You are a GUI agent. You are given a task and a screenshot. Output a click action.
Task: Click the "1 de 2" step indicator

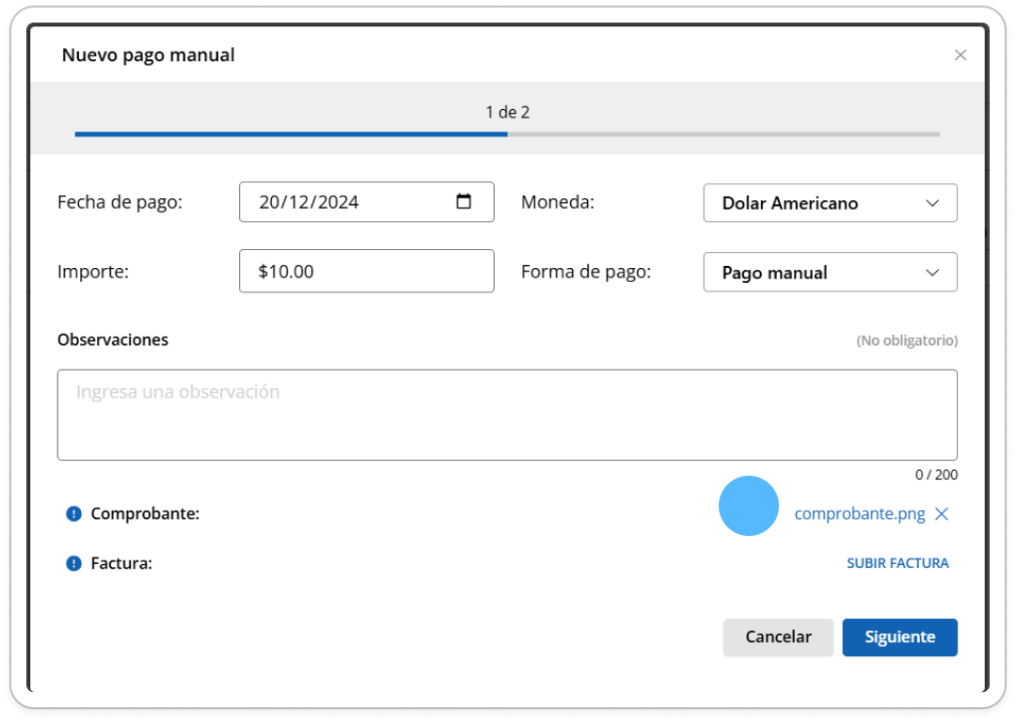[507, 112]
